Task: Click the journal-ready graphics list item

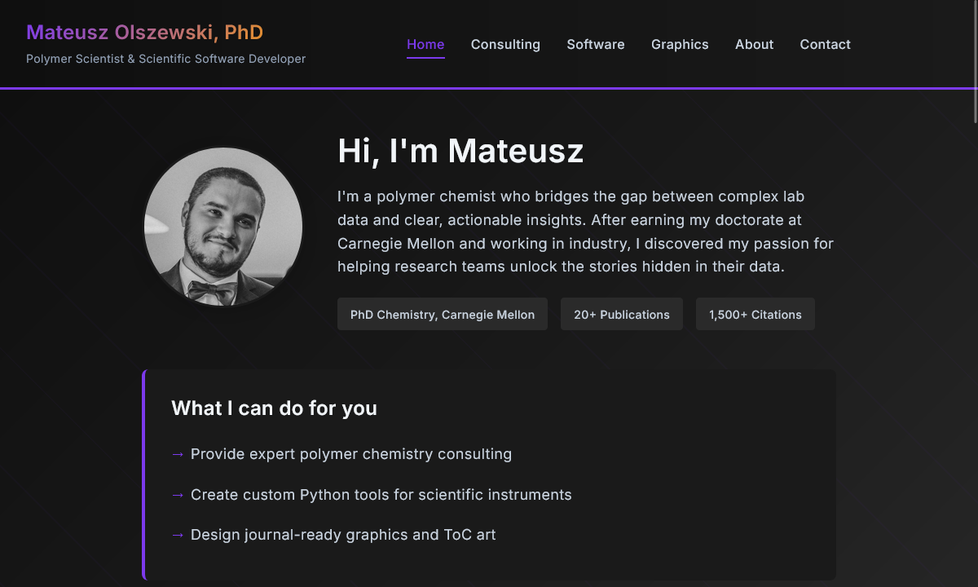Action: [343, 535]
